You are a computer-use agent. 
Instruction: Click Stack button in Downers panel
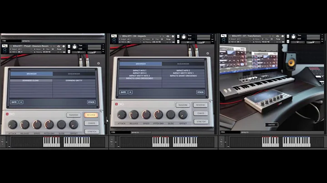coord(91,102)
